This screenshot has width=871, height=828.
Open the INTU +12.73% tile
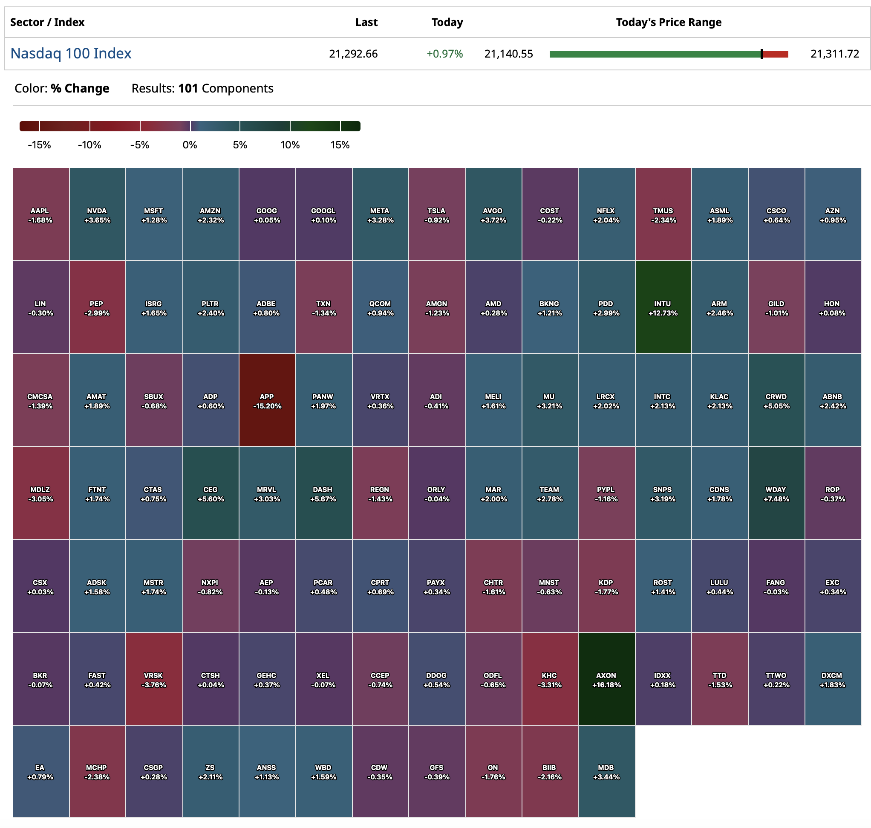(662, 307)
